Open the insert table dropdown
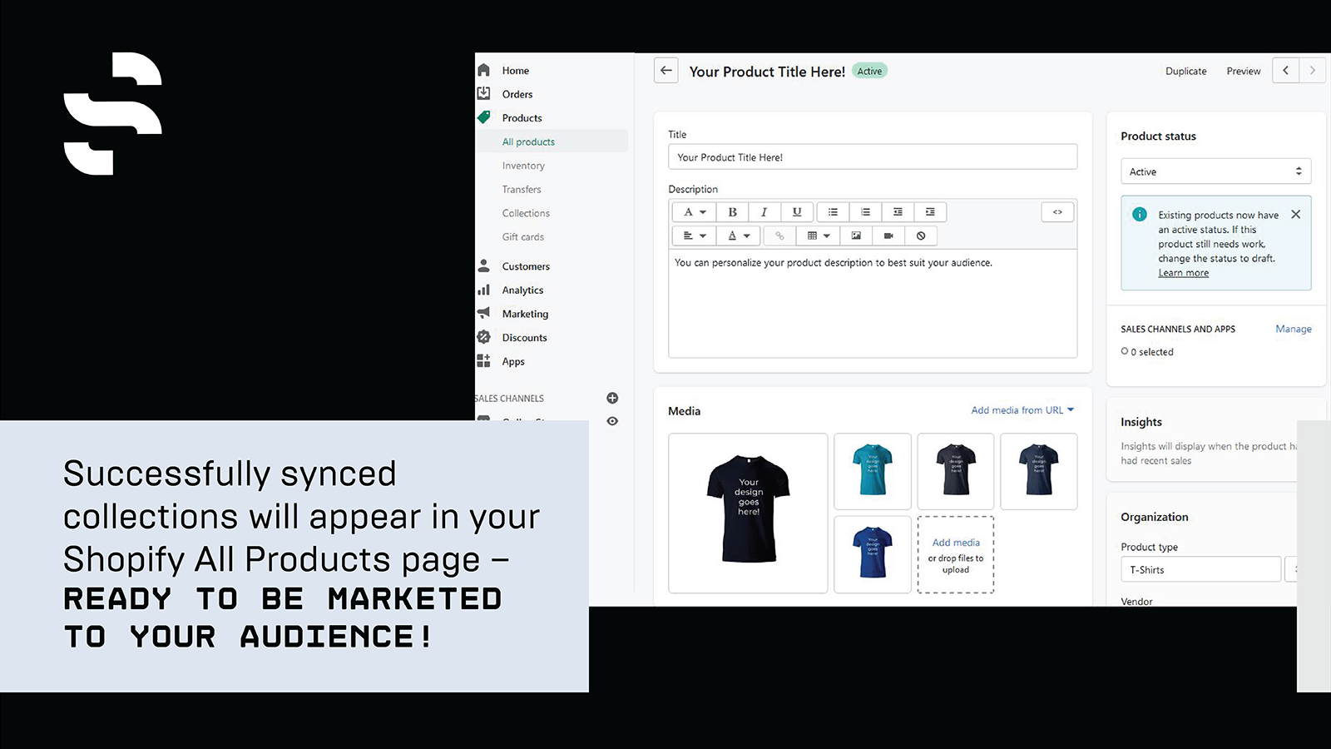This screenshot has height=749, width=1331. point(819,236)
